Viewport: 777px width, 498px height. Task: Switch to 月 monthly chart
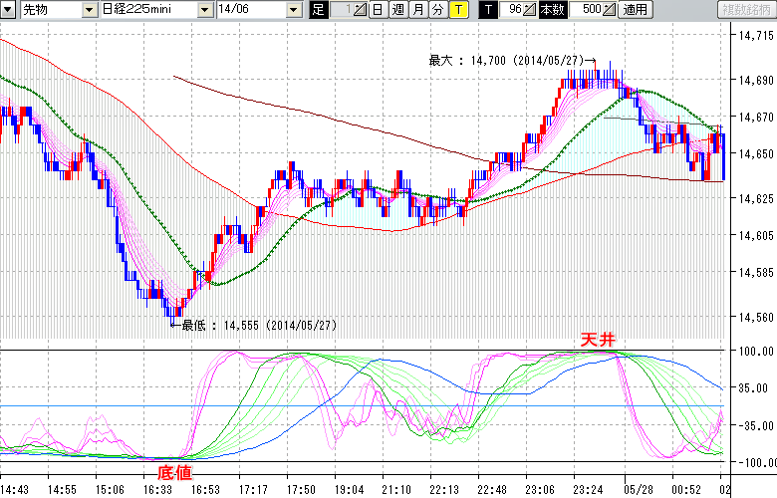417,10
